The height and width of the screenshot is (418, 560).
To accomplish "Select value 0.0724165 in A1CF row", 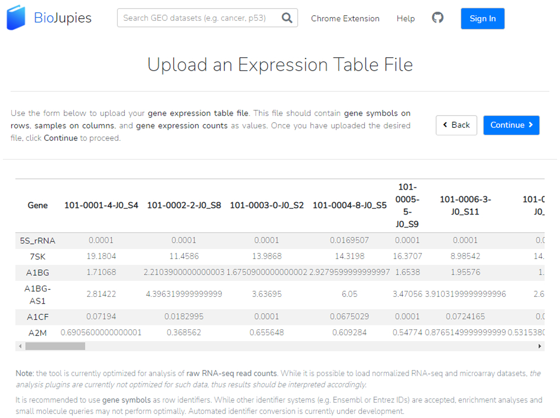I will pyautogui.click(x=465, y=316).
